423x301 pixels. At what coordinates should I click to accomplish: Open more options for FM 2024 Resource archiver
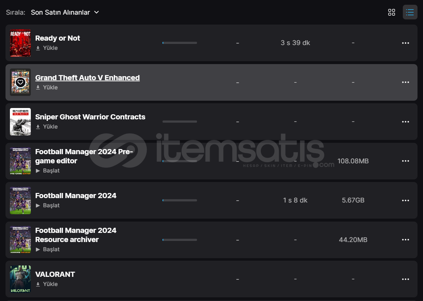[x=405, y=240]
